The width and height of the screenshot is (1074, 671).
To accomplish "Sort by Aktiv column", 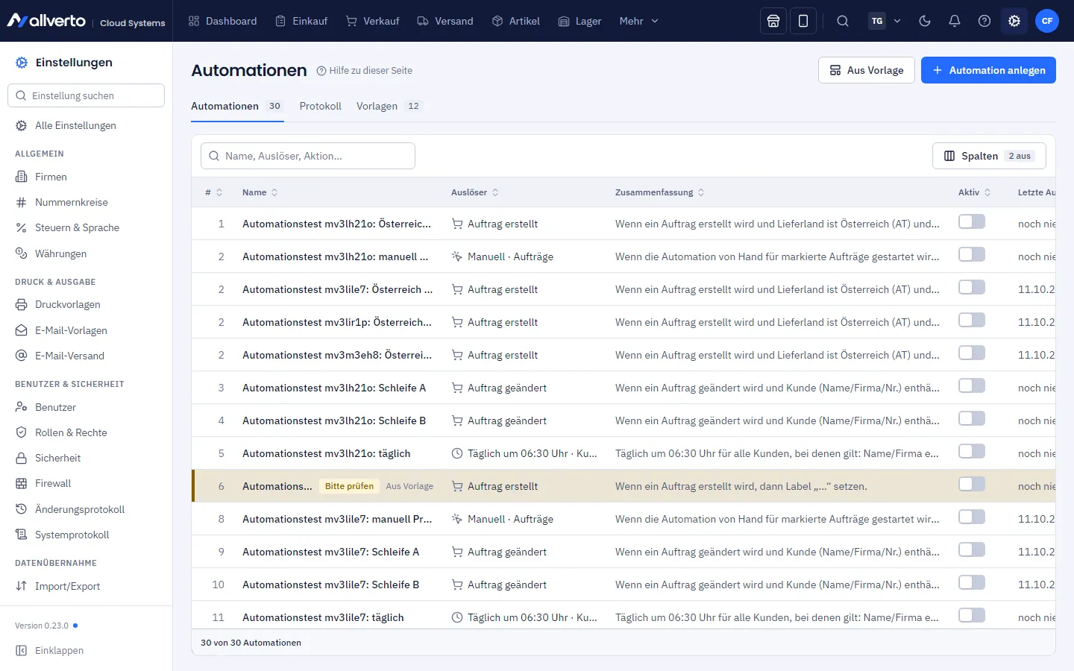I will 975,192.
